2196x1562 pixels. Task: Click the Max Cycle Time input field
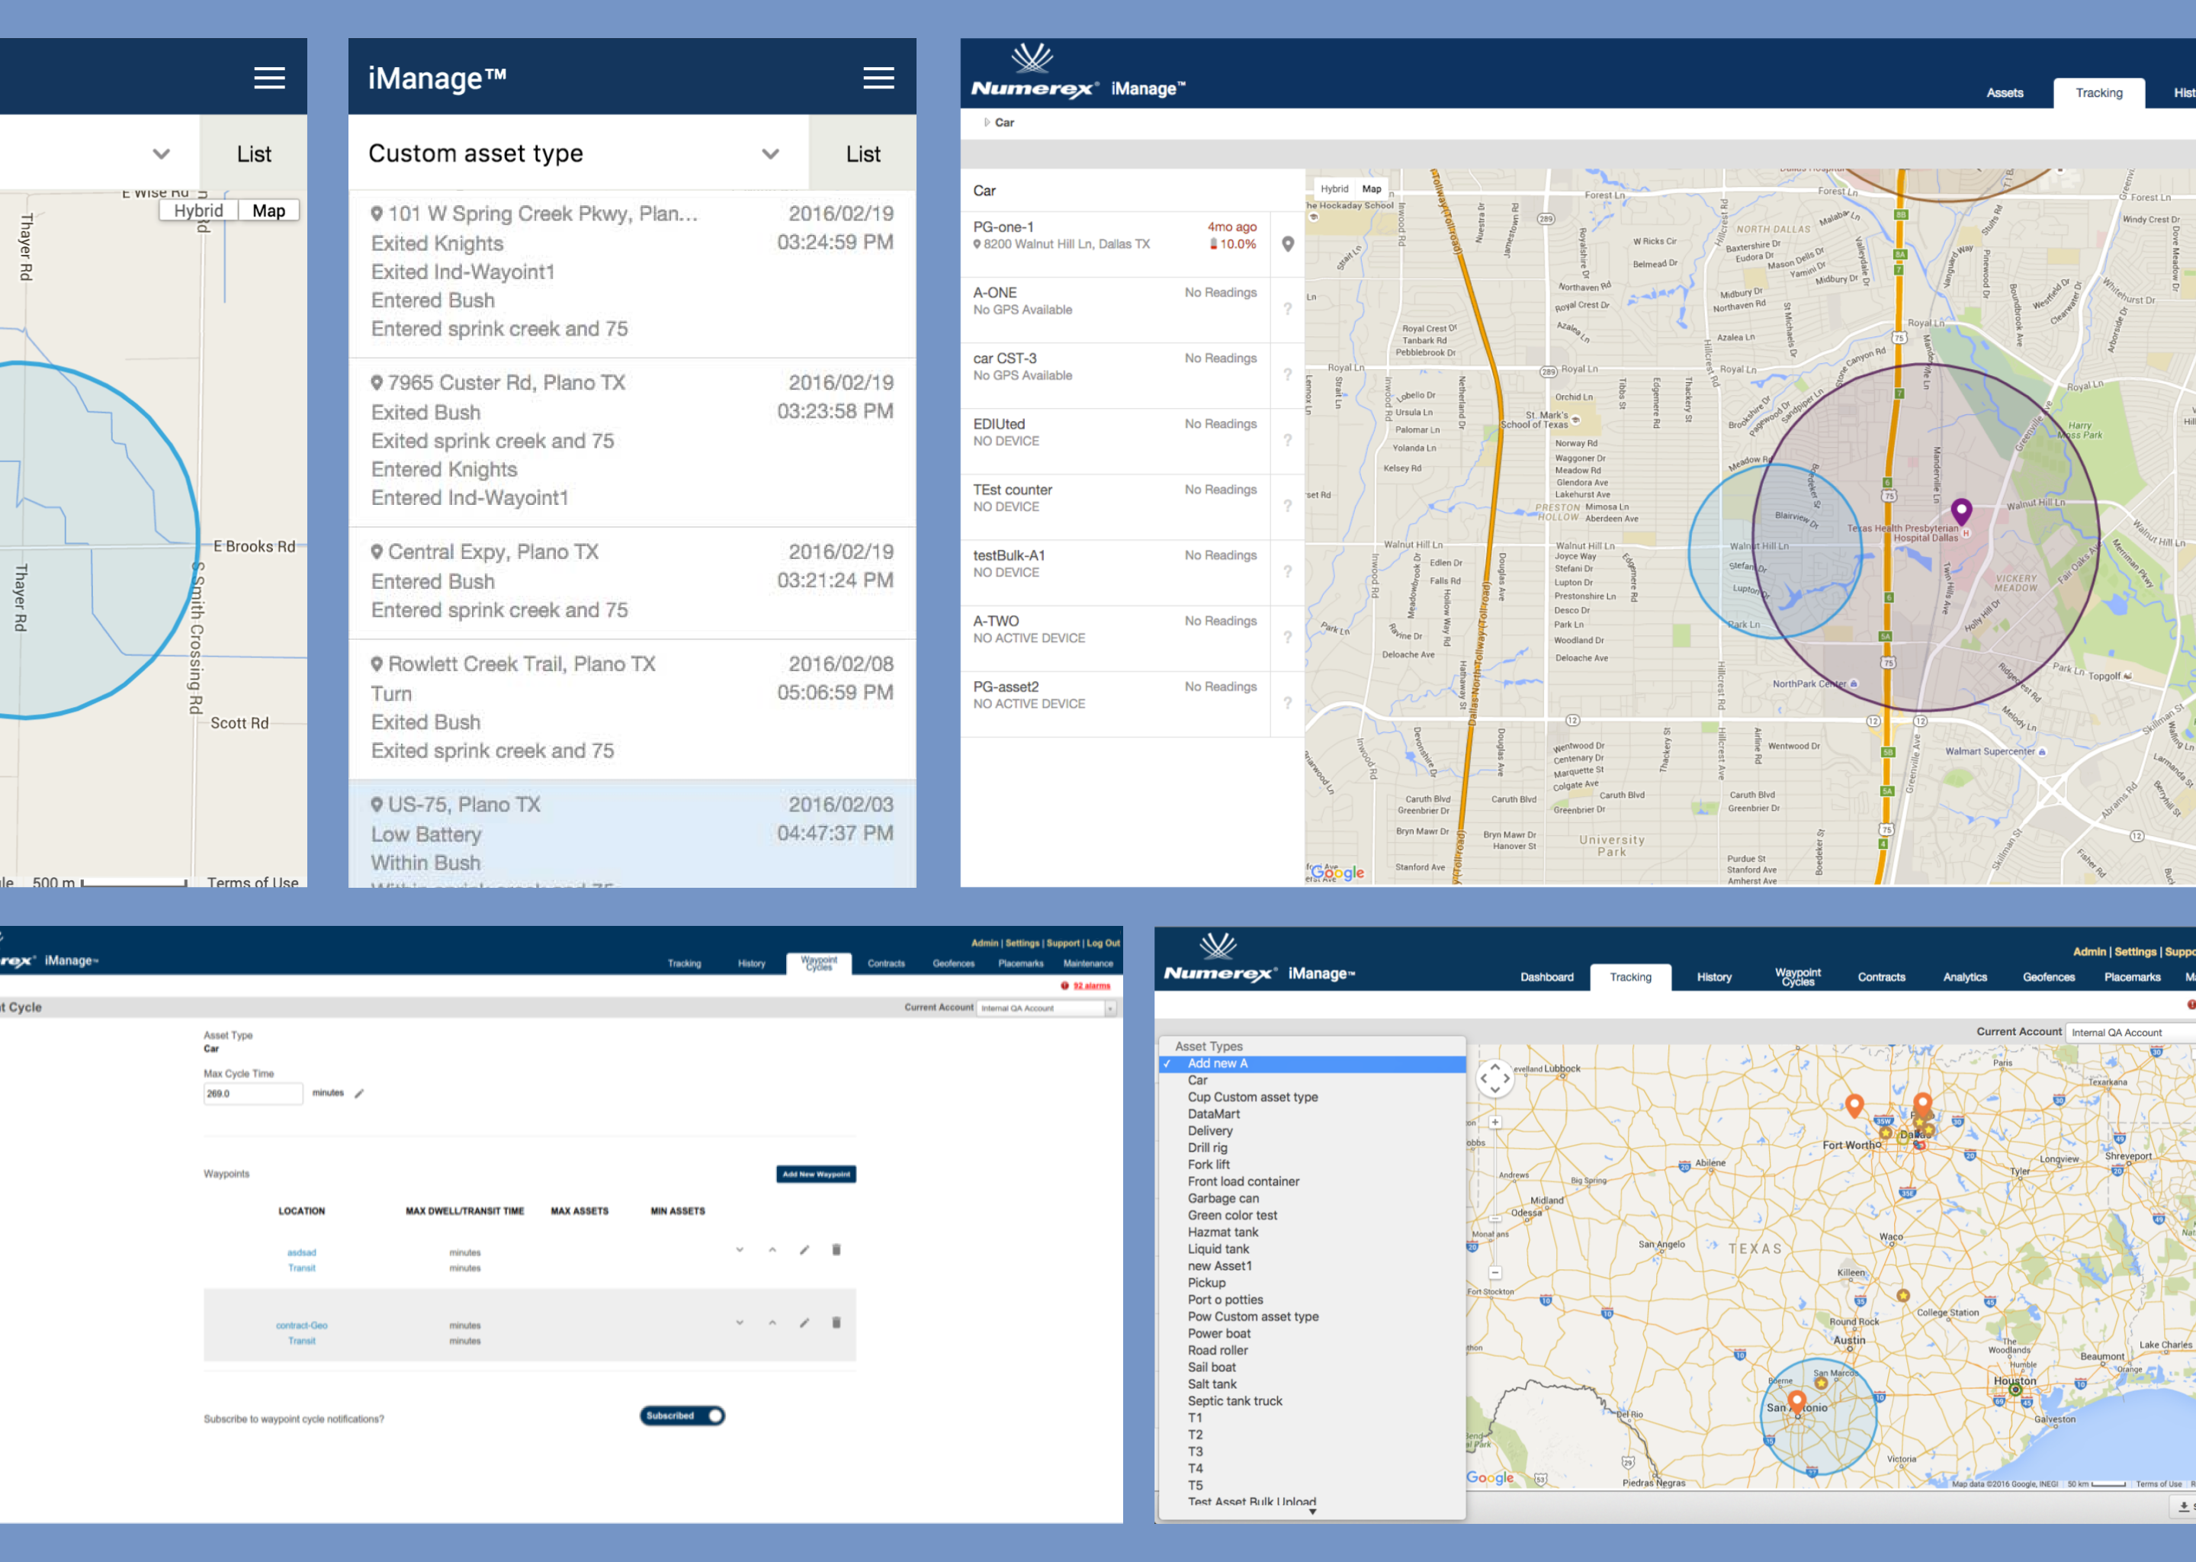253,1094
